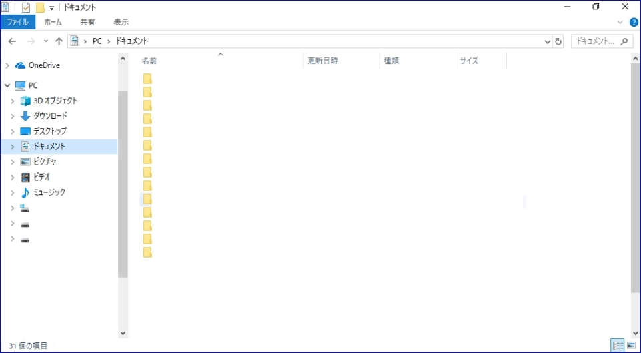Refresh the ドキュメント folder view

pyautogui.click(x=558, y=41)
